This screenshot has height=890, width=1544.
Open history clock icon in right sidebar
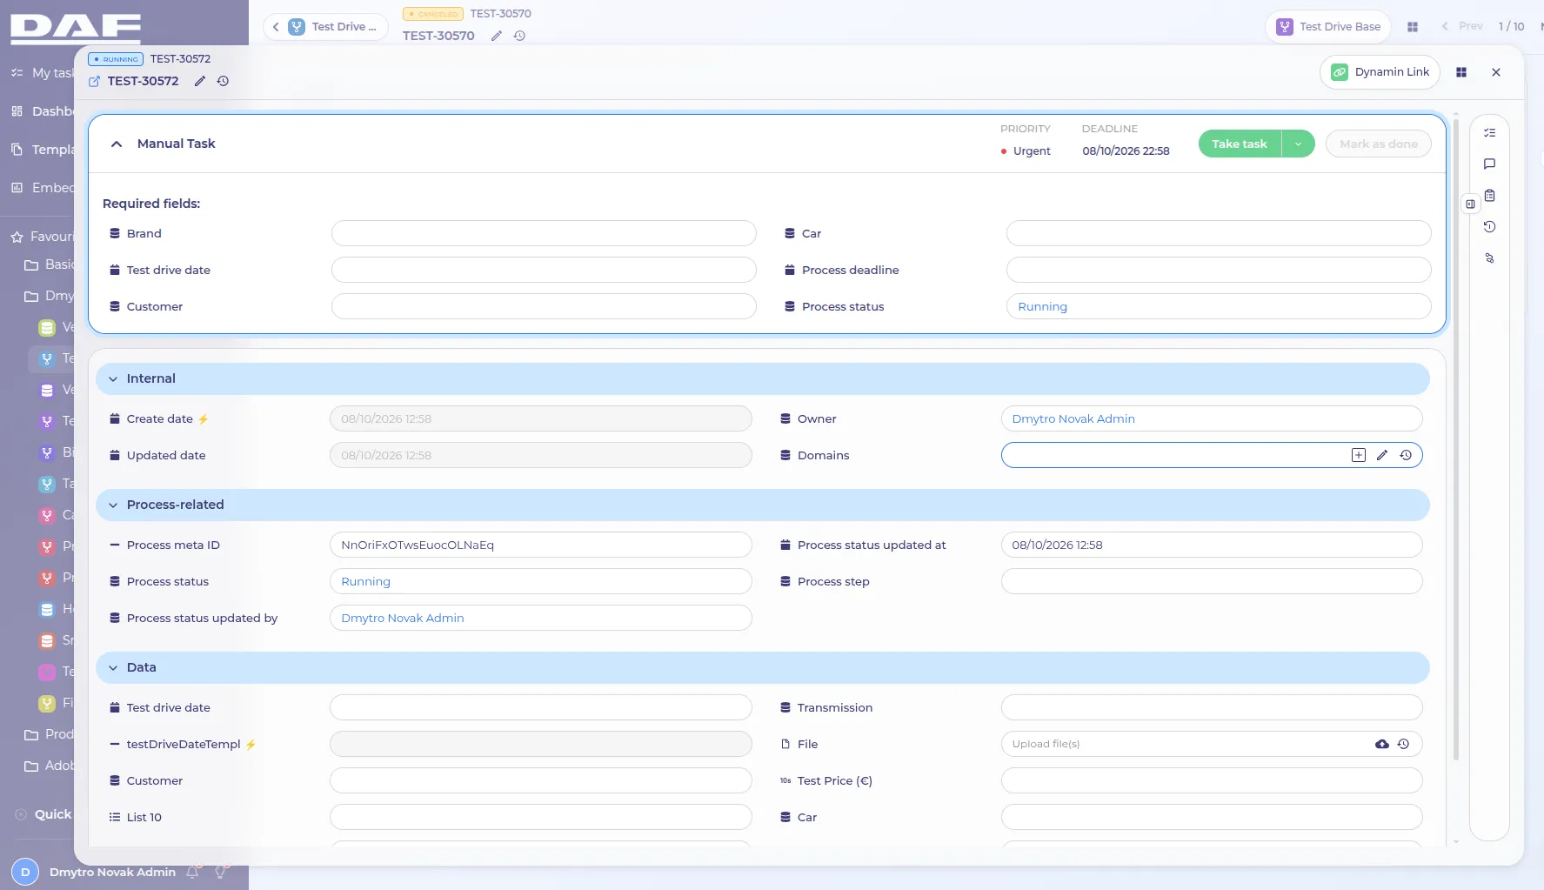(1490, 227)
